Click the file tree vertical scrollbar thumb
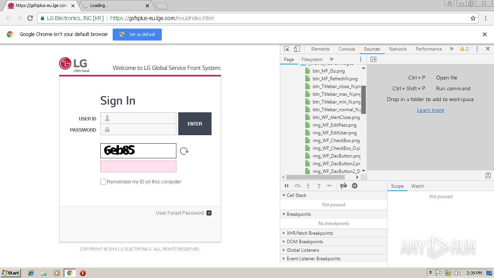The height and width of the screenshot is (278, 494). click(364, 99)
